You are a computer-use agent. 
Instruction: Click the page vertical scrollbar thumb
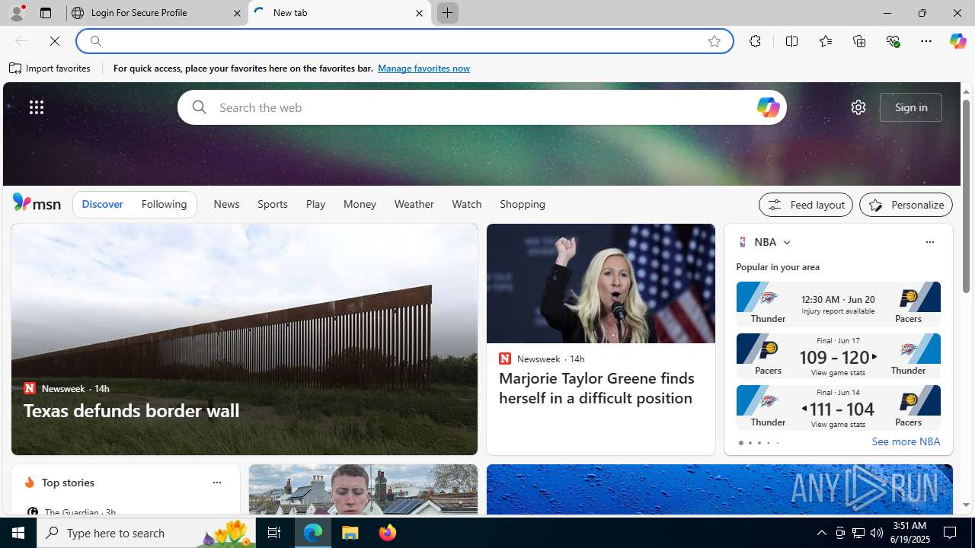coord(966,196)
